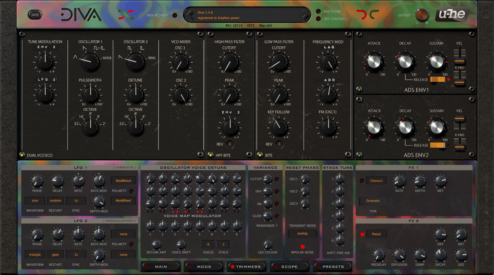This screenshot has height=275, width=494.
Task: Toggle LFO 1 polarity LED
Action: [131, 191]
